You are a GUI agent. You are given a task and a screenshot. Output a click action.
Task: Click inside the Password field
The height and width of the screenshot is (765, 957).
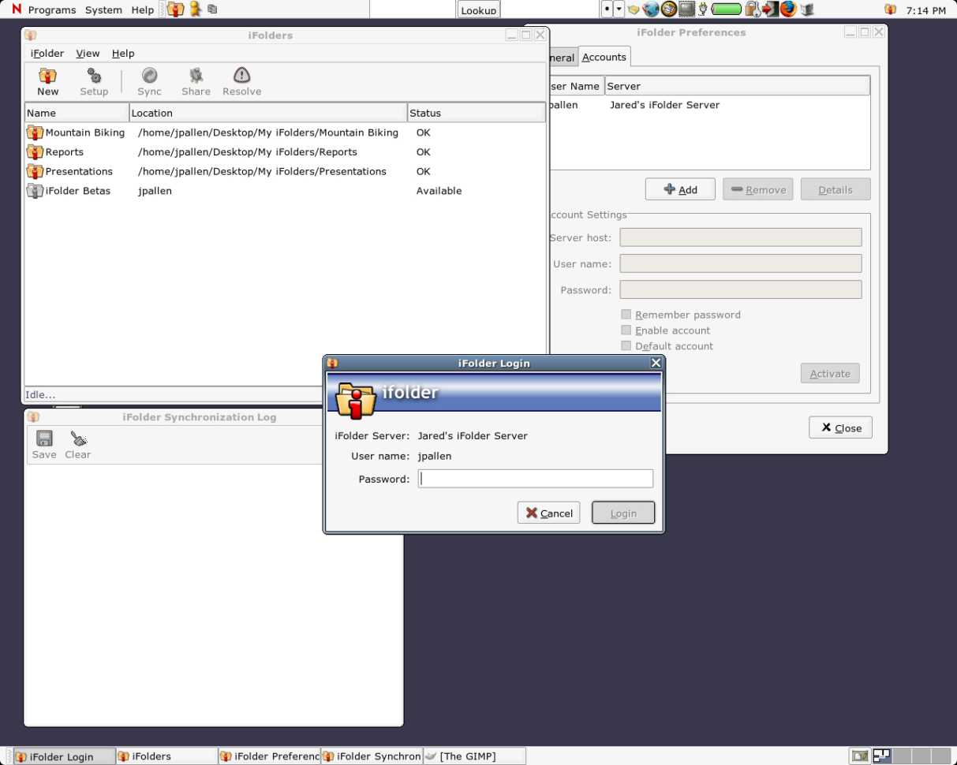pos(535,478)
